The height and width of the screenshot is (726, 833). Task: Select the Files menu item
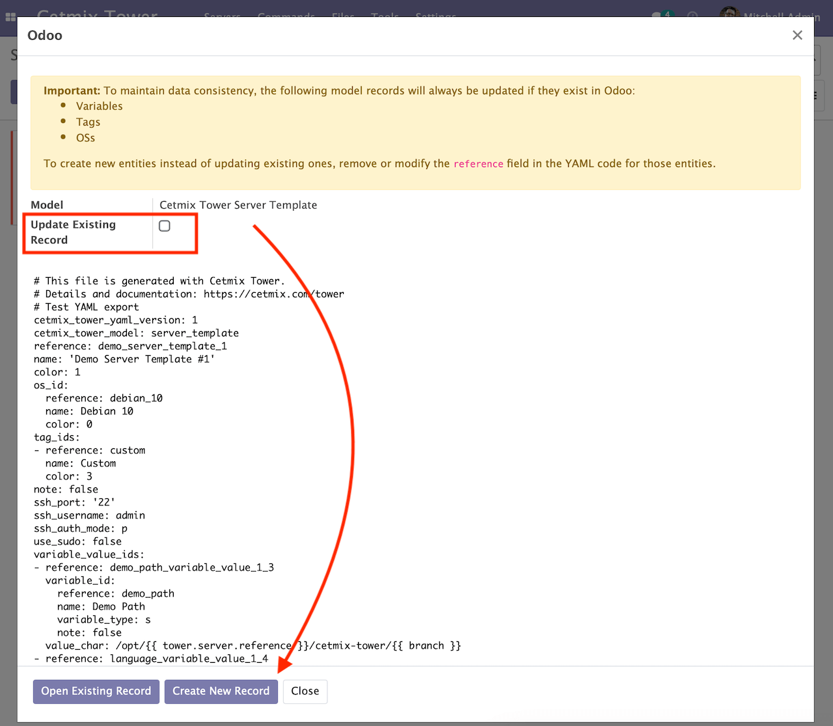pos(343,14)
